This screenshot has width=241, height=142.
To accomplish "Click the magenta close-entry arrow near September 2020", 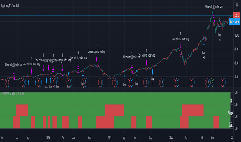I will coord(214,14).
